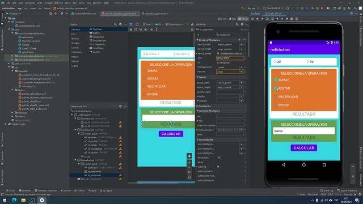Expand the Transforms section
The height and width of the screenshot is (204, 363).
click(197, 106)
